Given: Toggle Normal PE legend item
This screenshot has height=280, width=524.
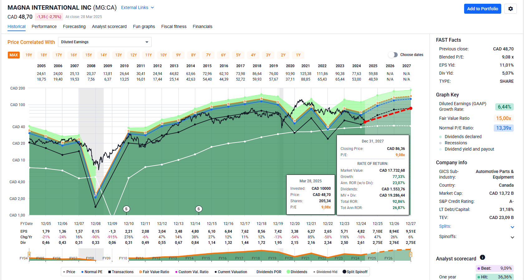Looking at the screenshot, I should tap(92, 272).
